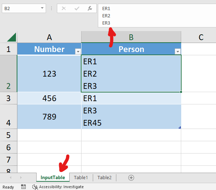Click the sheet scroll right arrow
The image size is (216, 190).
coord(21,177)
